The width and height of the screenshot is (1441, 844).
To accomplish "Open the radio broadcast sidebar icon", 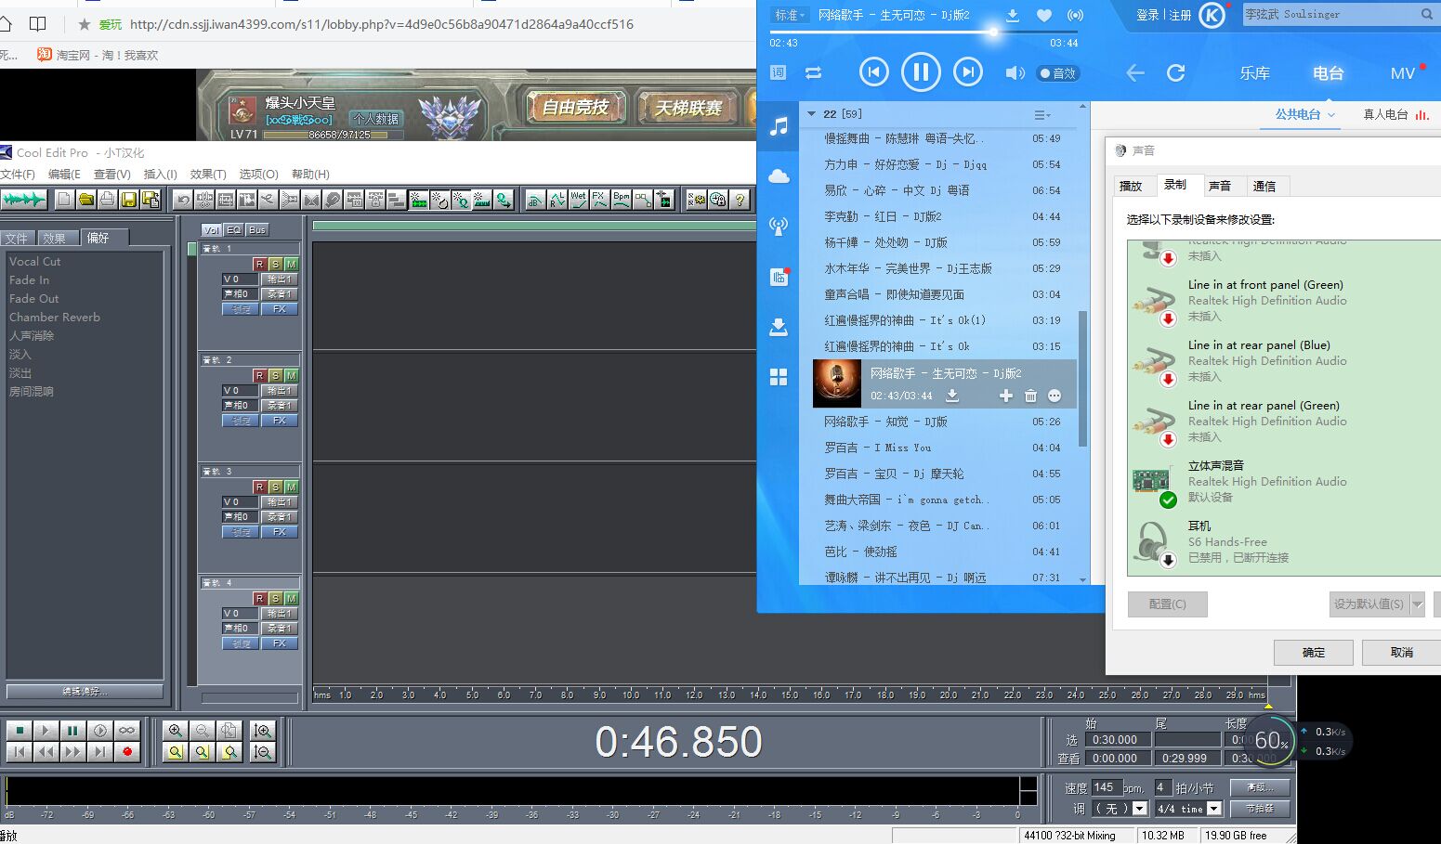I will (779, 226).
